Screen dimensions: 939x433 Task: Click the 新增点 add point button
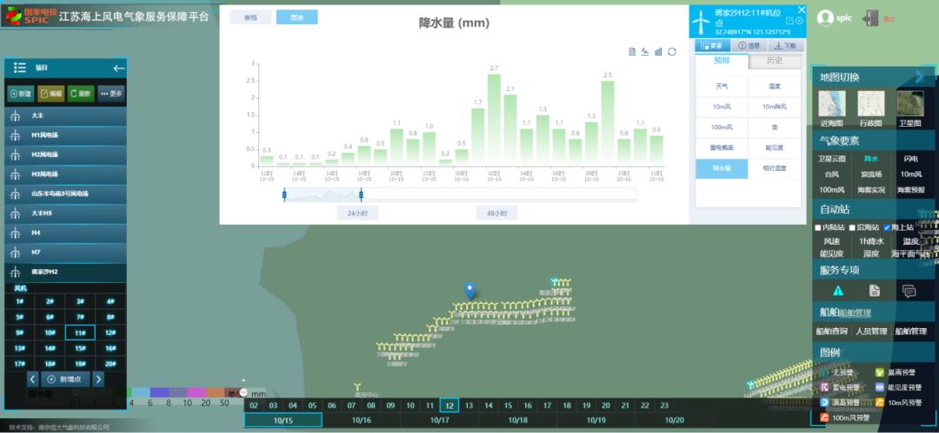point(65,379)
